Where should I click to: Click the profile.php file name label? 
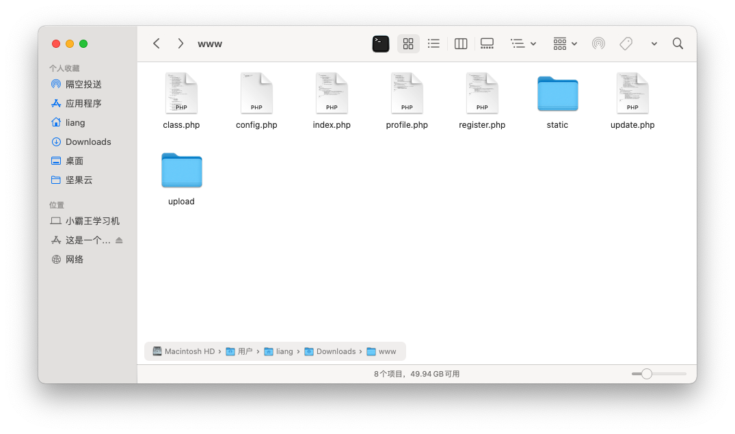coord(407,124)
